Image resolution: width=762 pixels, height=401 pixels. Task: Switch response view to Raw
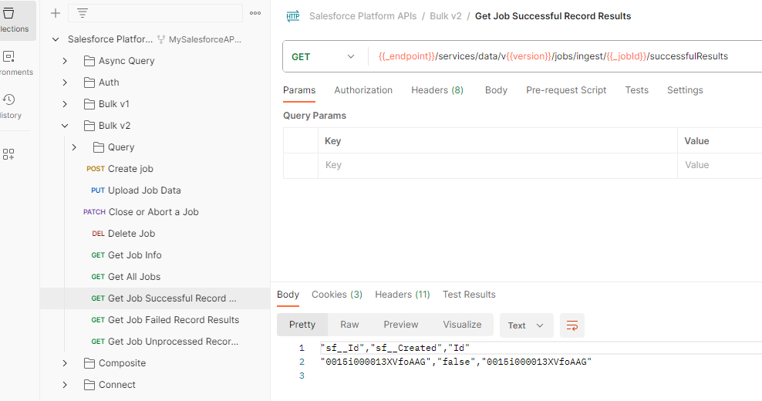(349, 325)
